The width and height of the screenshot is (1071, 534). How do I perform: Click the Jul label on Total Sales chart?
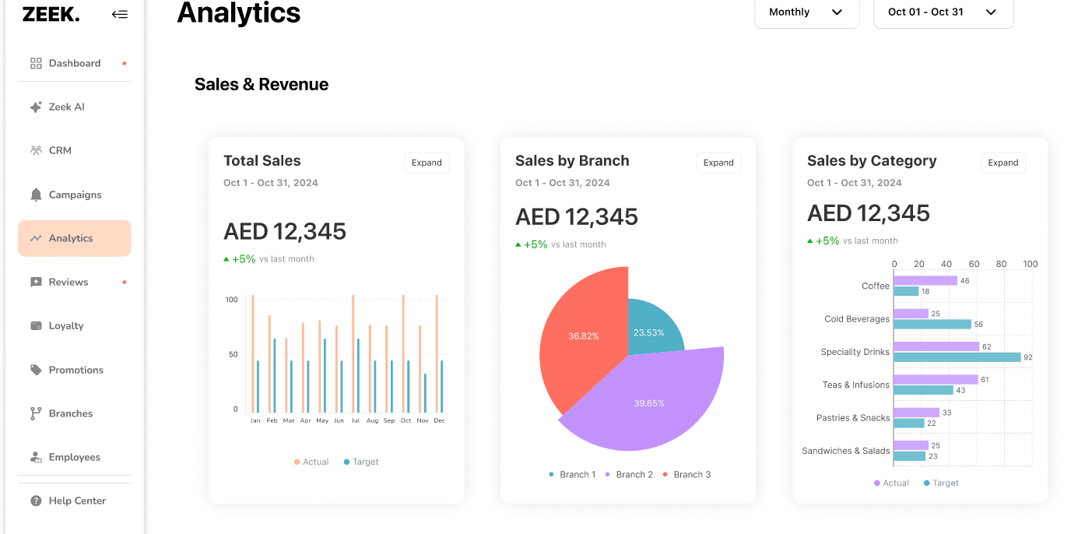[x=355, y=420]
